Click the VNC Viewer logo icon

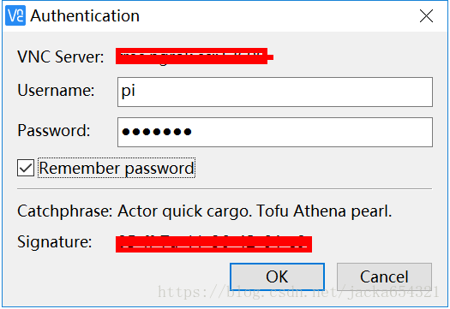(15, 15)
